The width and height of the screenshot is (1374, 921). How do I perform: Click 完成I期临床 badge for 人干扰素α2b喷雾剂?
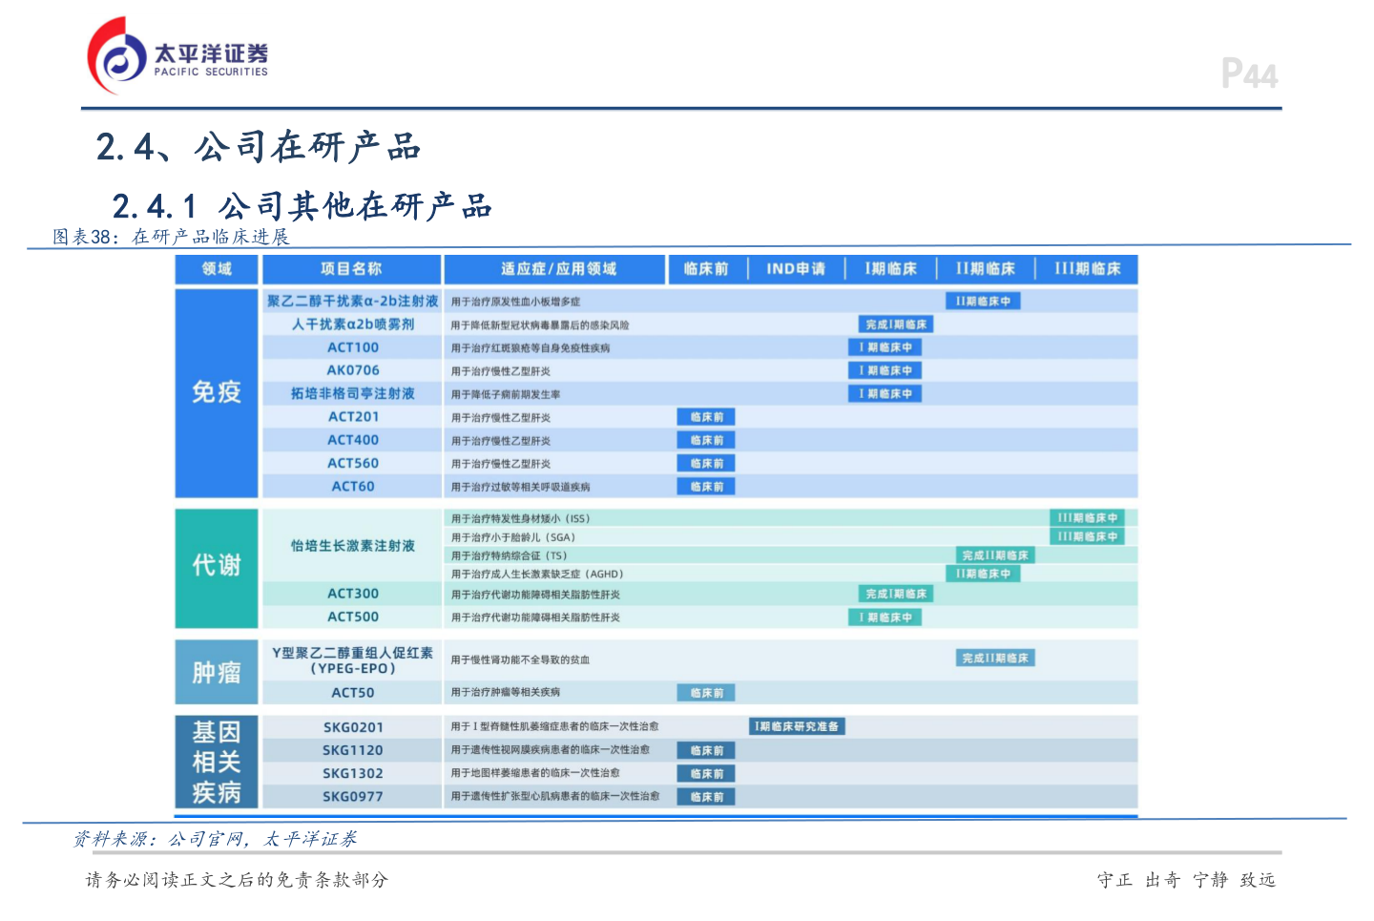(x=896, y=324)
